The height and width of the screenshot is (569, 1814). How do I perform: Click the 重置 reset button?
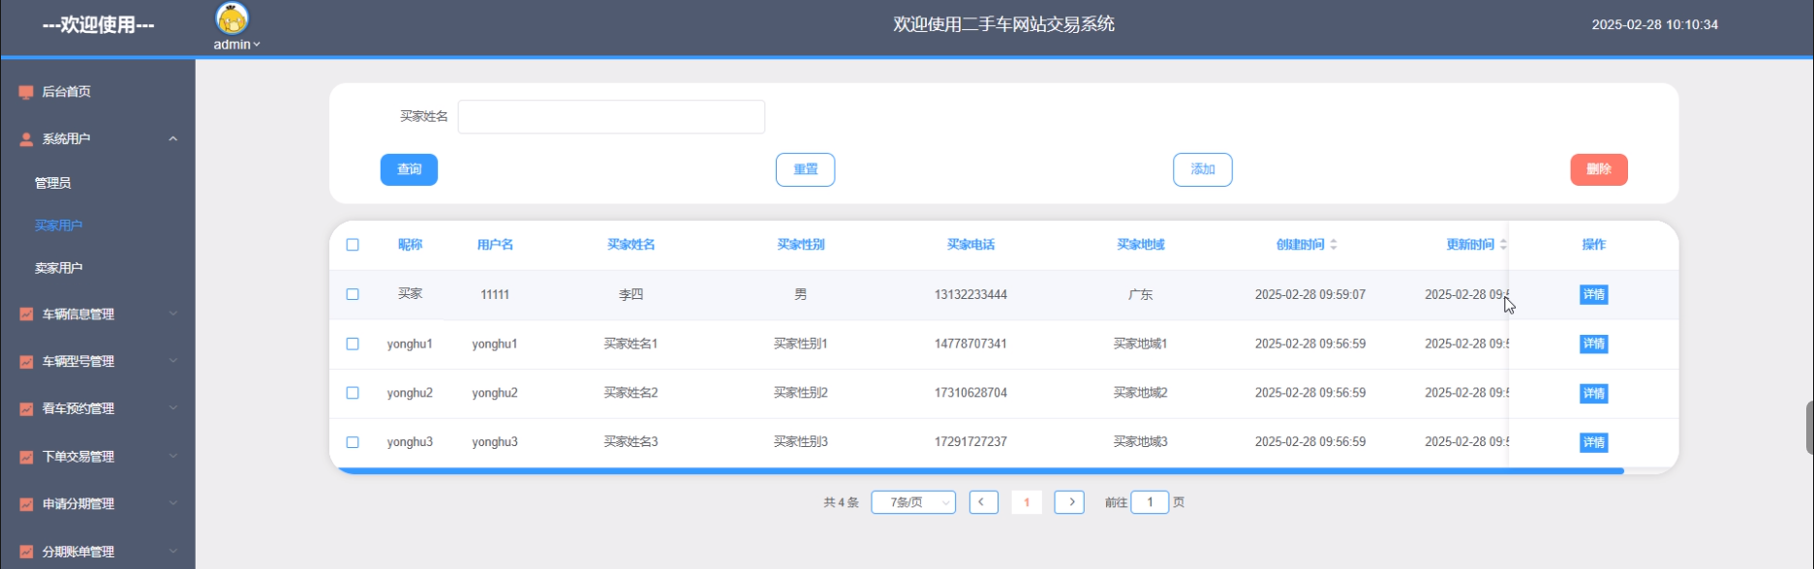coord(805,169)
